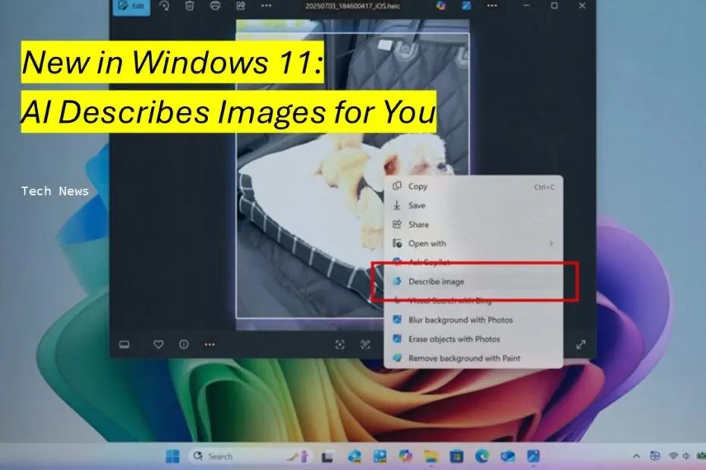Click the Copy icon in the context menu
706x470 pixels.
click(397, 186)
